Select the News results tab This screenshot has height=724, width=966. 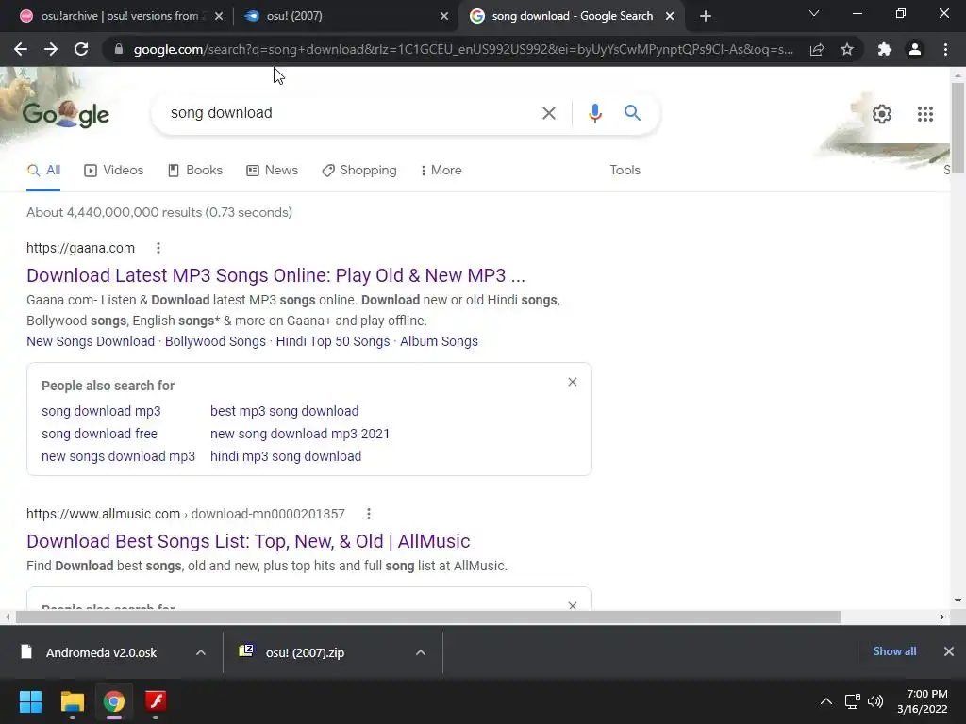pos(272,171)
